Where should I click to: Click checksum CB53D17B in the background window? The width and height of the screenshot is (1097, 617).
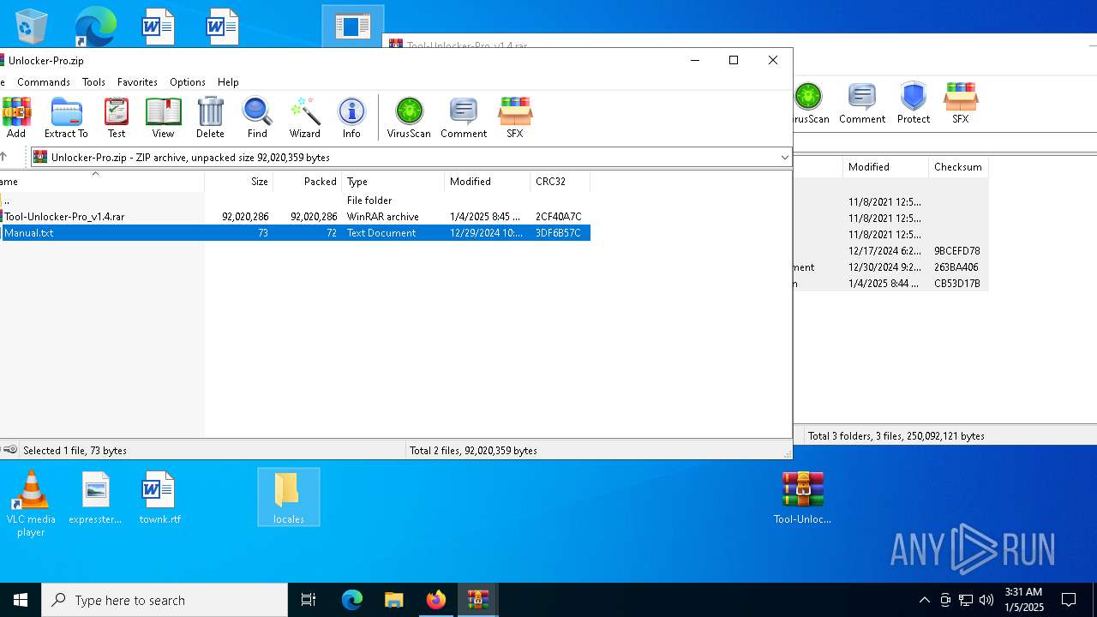pos(957,284)
